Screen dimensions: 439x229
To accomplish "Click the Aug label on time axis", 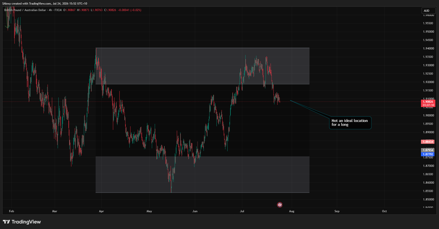I will pyautogui.click(x=291, y=211).
